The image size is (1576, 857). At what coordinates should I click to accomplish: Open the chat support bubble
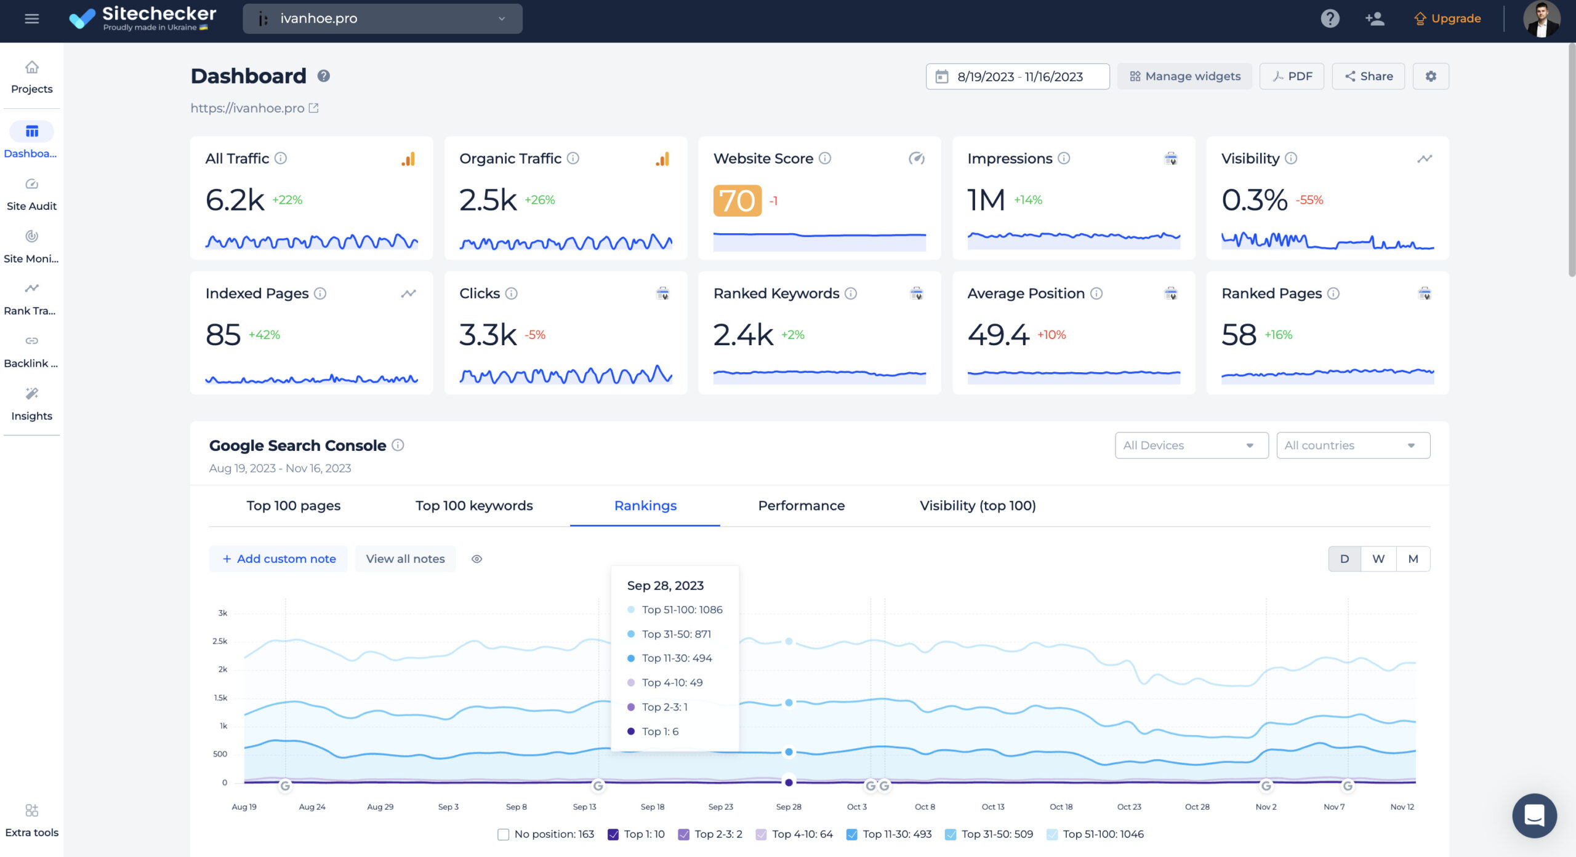click(x=1534, y=815)
